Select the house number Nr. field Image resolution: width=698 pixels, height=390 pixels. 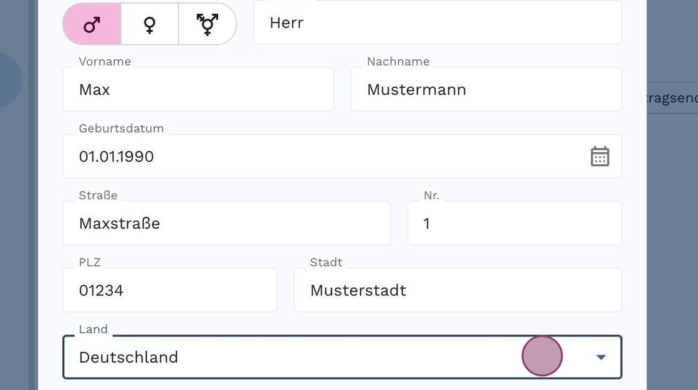click(514, 223)
